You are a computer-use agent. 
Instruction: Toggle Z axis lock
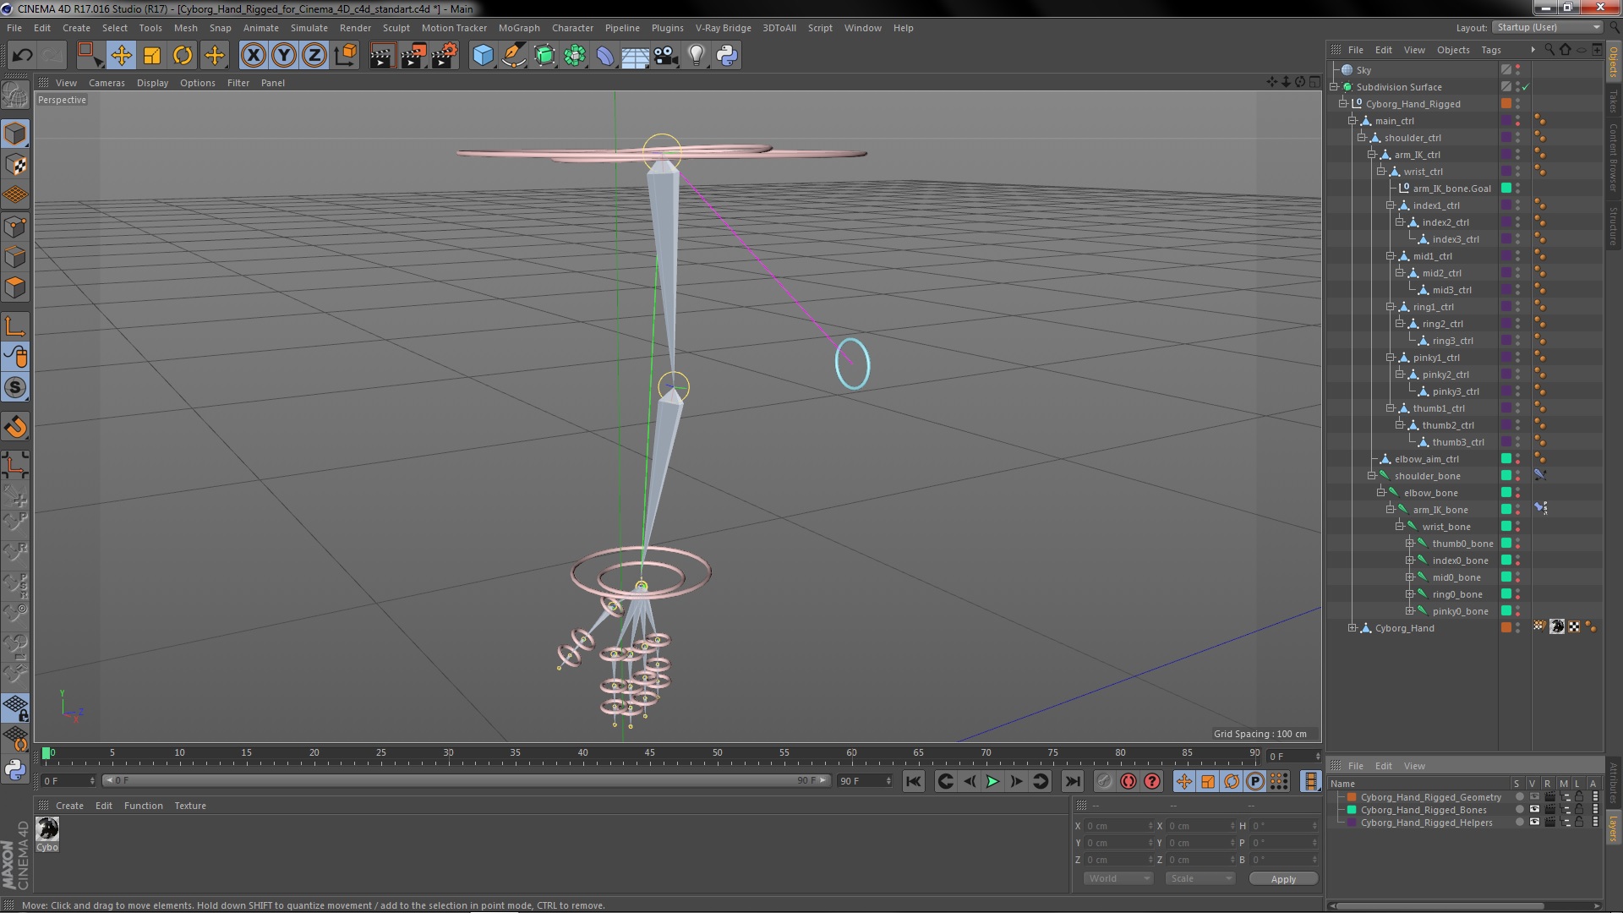tap(314, 56)
